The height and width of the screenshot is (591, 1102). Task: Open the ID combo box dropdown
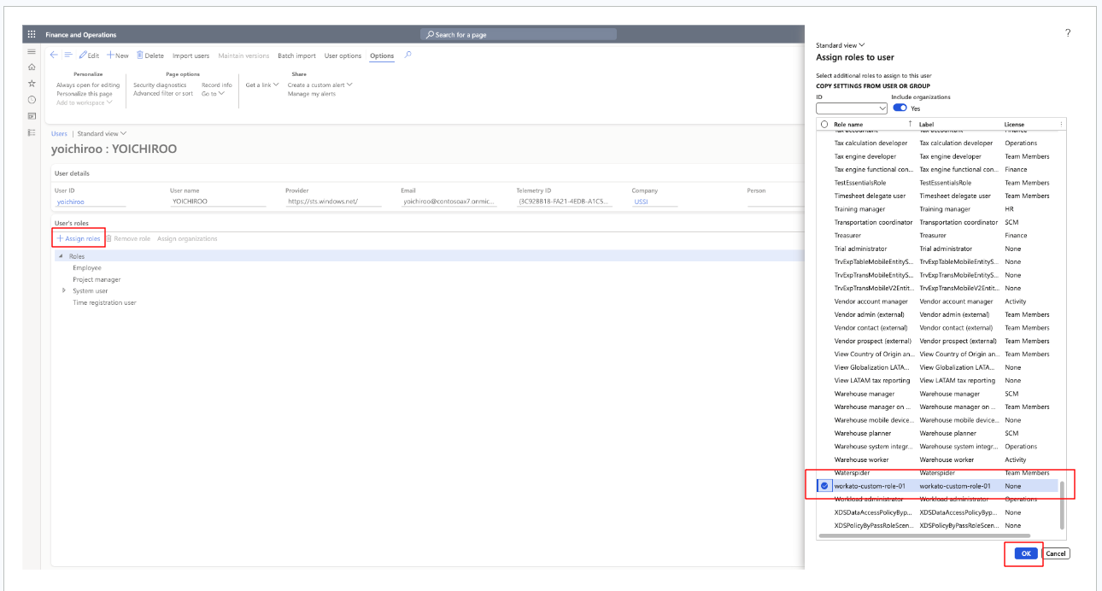tap(882, 108)
